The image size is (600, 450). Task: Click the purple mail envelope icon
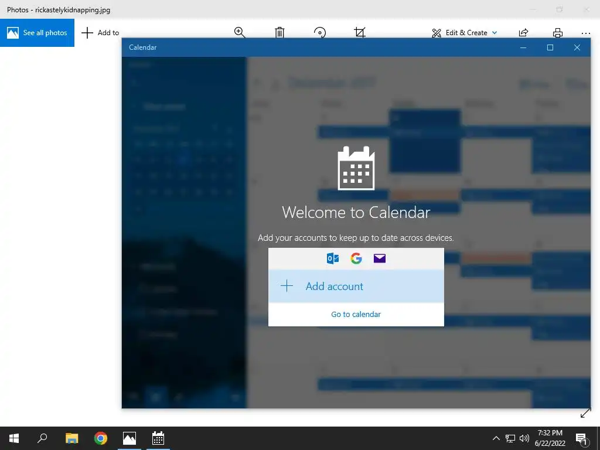coord(380,258)
